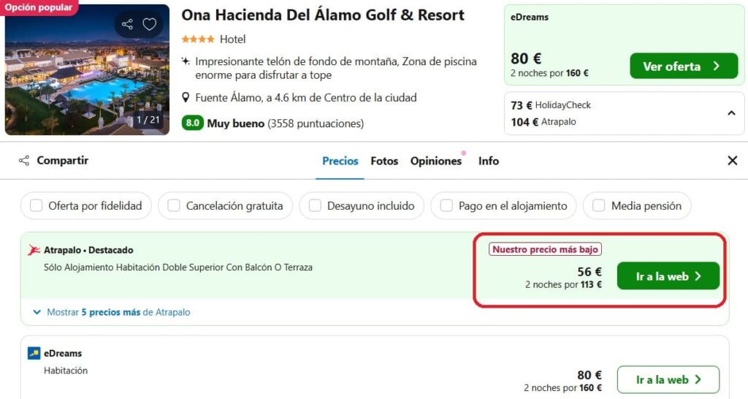The height and width of the screenshot is (399, 748).
Task: Click the location pin icon
Action: [186, 98]
